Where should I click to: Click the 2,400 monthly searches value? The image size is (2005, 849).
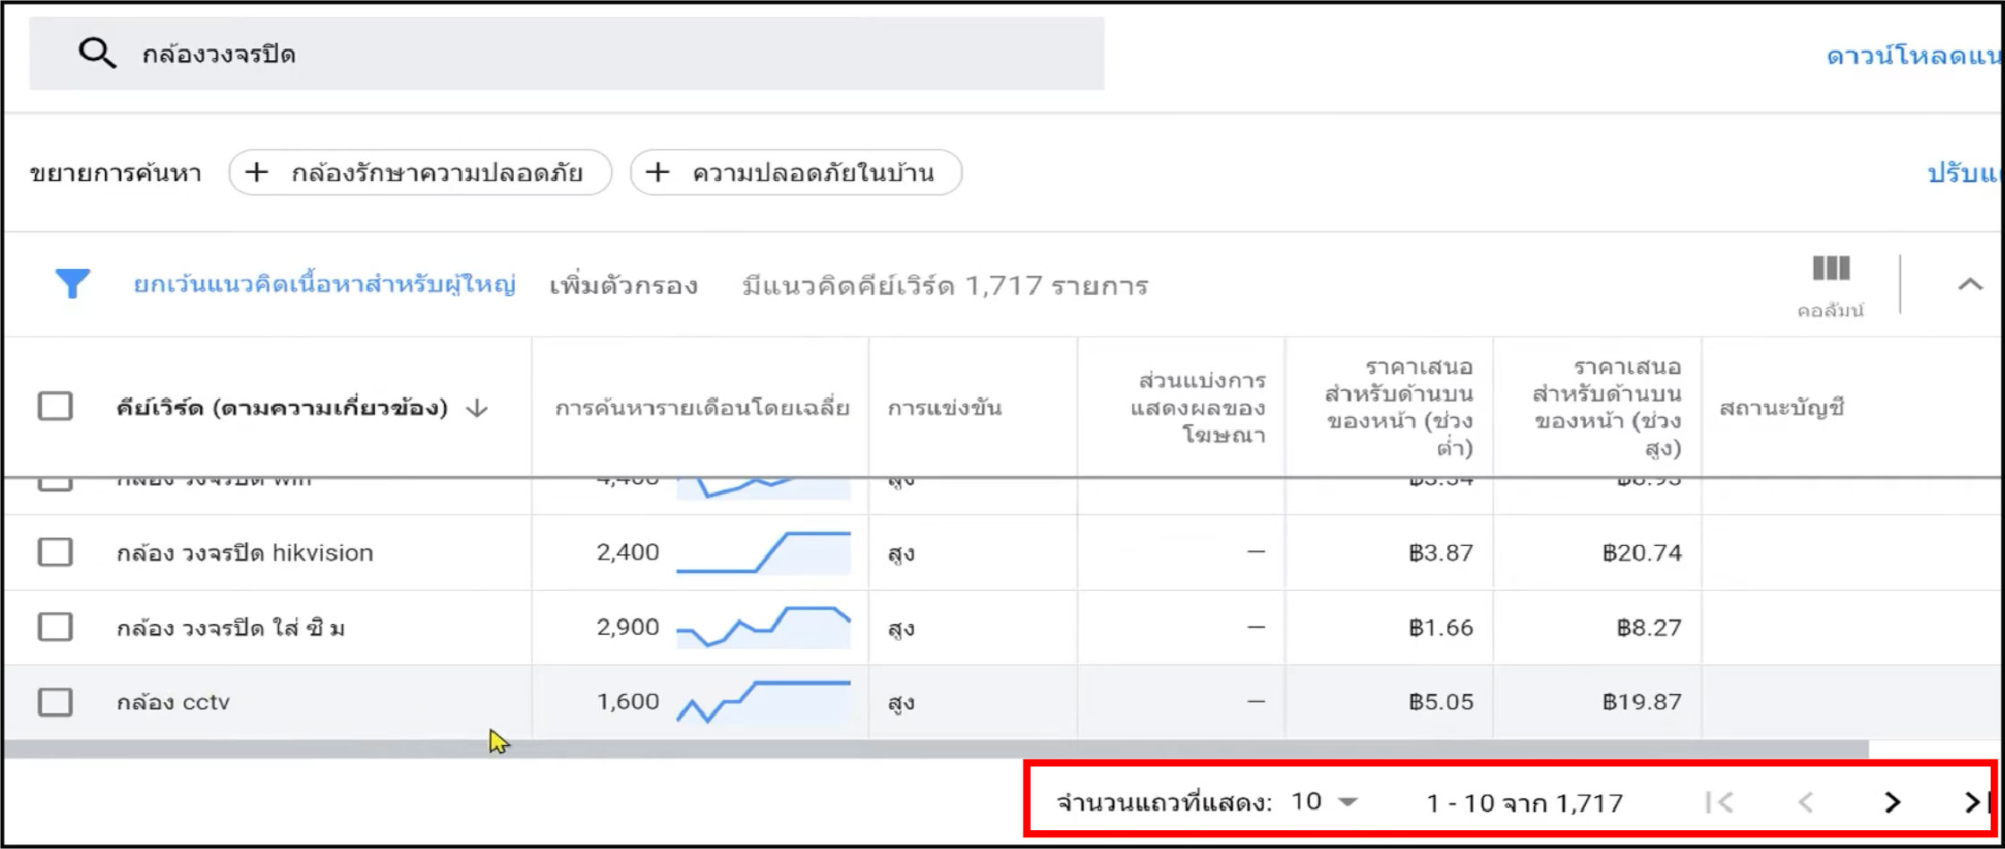pos(628,552)
